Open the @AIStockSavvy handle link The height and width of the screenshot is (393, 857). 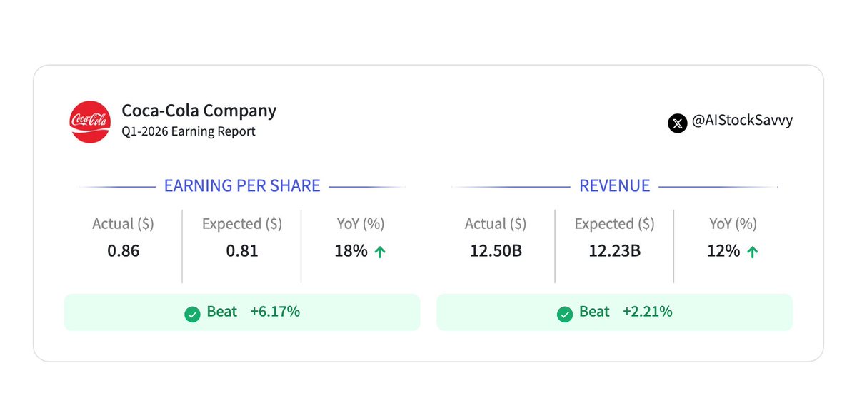click(742, 121)
